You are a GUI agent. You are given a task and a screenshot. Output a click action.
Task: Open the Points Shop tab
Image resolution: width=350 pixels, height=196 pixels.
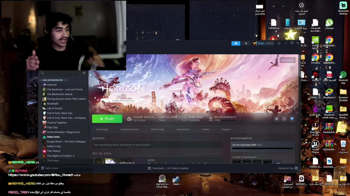(157, 129)
